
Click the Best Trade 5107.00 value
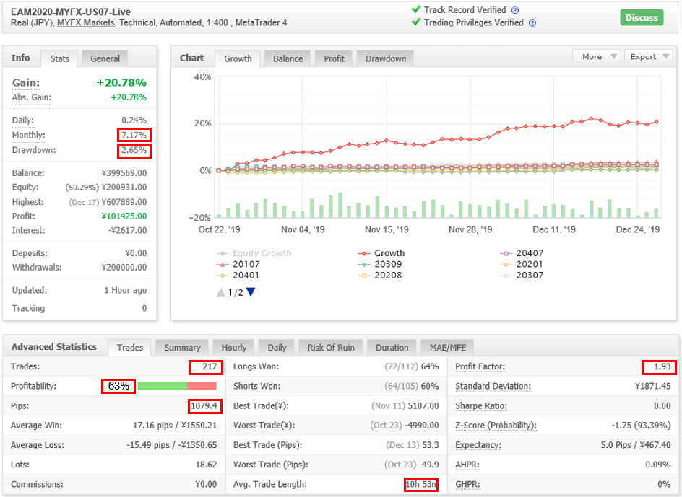[423, 406]
